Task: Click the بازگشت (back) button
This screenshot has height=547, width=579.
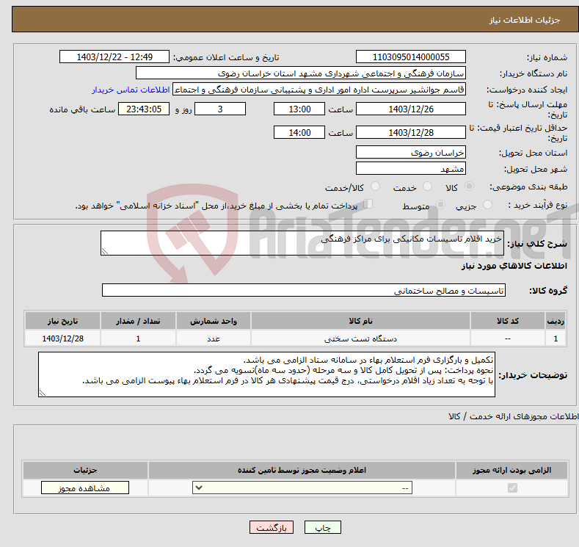Action: 272,527
